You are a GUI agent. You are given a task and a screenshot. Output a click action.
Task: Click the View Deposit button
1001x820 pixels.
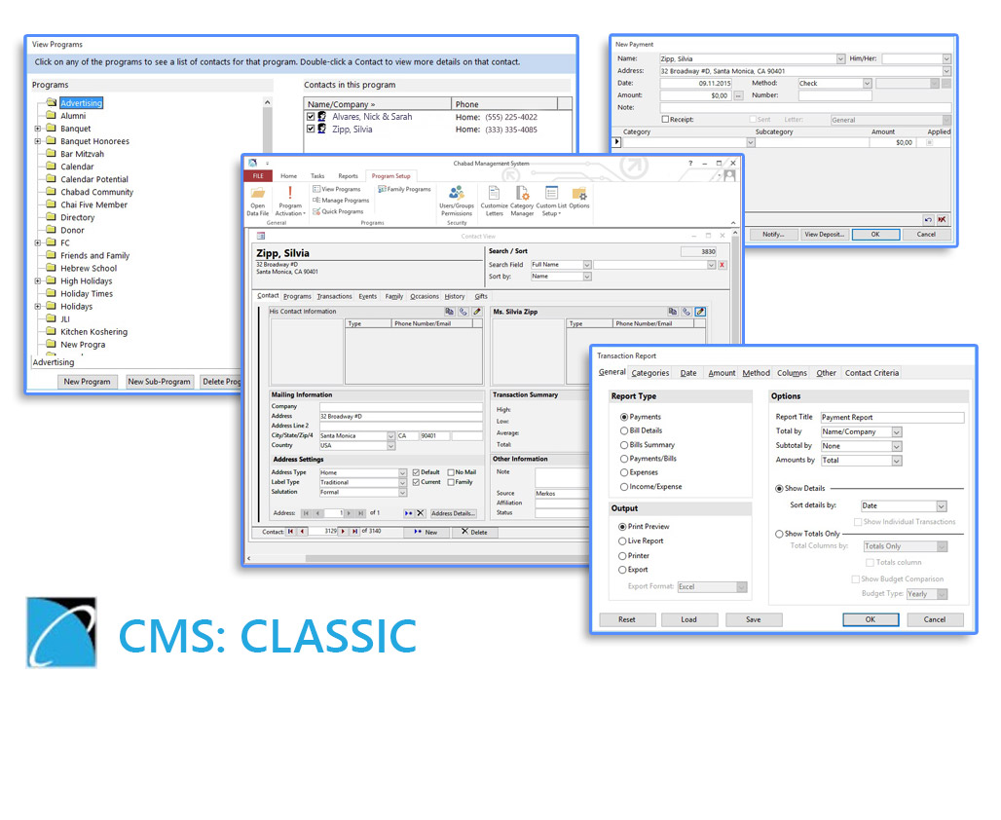(824, 234)
